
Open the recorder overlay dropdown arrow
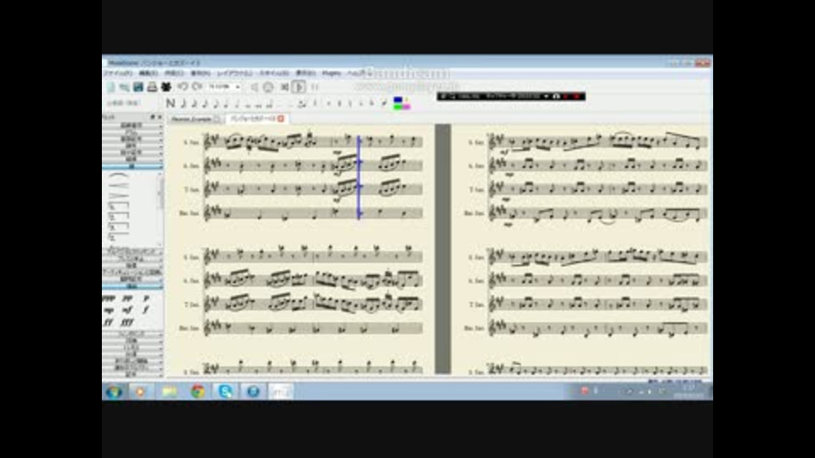click(x=546, y=97)
